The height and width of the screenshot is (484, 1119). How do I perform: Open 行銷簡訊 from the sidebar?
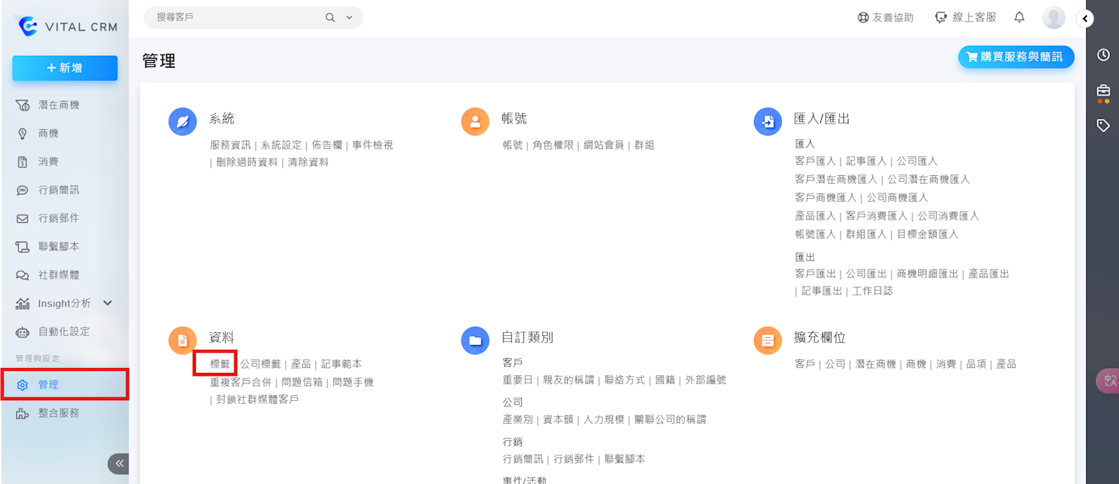click(x=59, y=190)
